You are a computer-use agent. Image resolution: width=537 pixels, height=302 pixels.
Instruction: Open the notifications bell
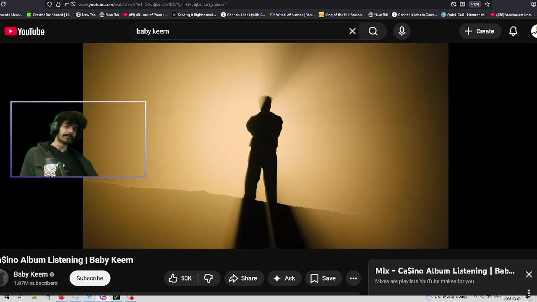coord(513,31)
